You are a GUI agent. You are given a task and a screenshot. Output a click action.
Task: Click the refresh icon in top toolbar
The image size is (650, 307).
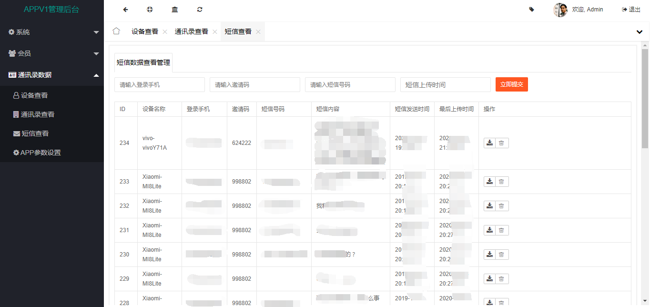[200, 10]
